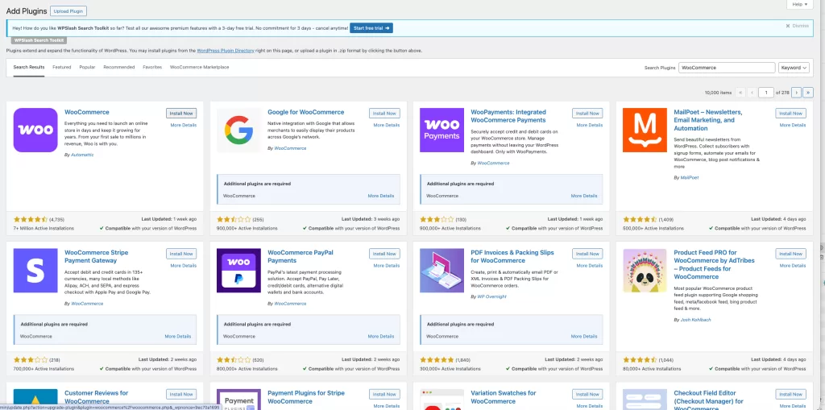Go to first page of results
Image resolution: width=825 pixels, height=410 pixels.
(x=741, y=93)
